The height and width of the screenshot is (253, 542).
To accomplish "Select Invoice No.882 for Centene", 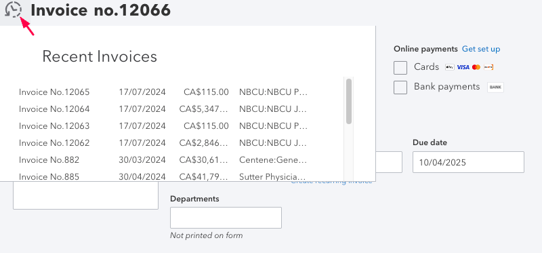I will tap(163, 159).
